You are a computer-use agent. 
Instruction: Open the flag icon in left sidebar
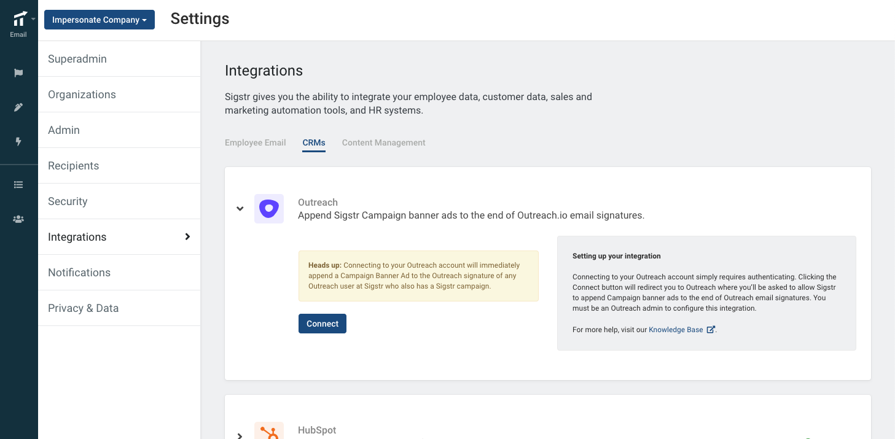tap(18, 73)
